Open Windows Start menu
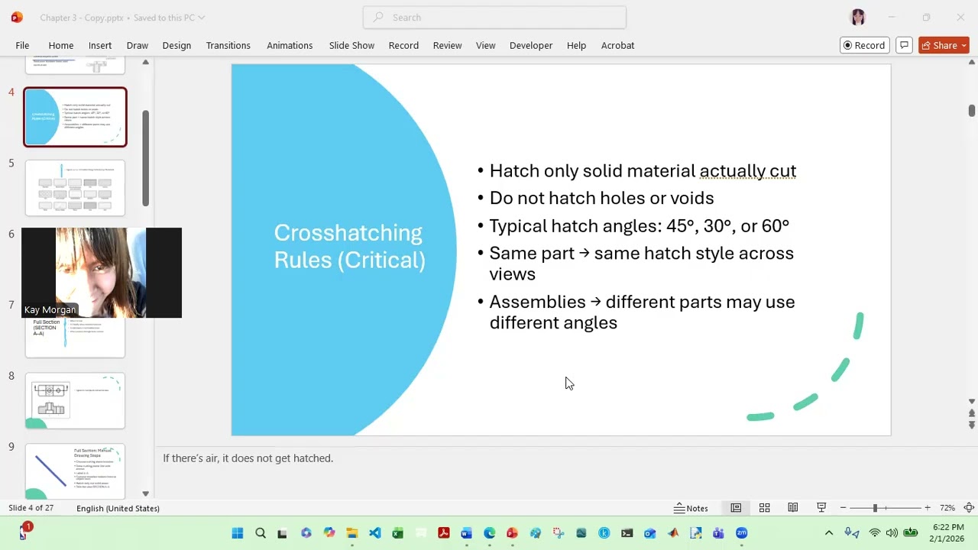The height and width of the screenshot is (550, 978). coord(238,533)
